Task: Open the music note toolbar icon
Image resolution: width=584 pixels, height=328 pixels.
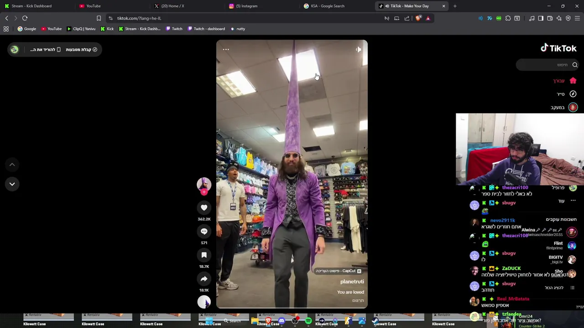Action: tap(532, 18)
